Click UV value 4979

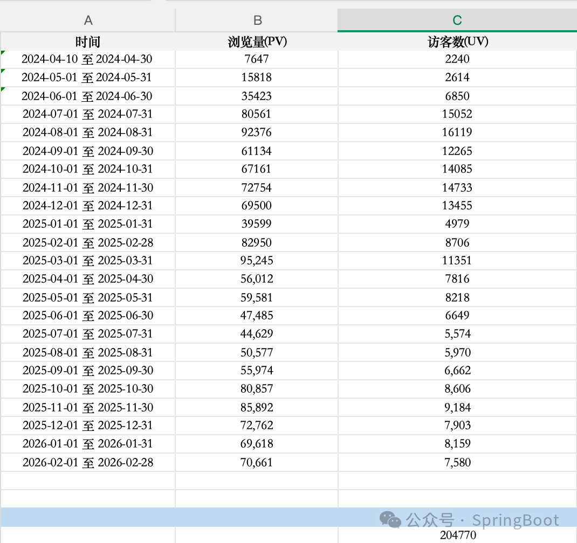pyautogui.click(x=457, y=224)
